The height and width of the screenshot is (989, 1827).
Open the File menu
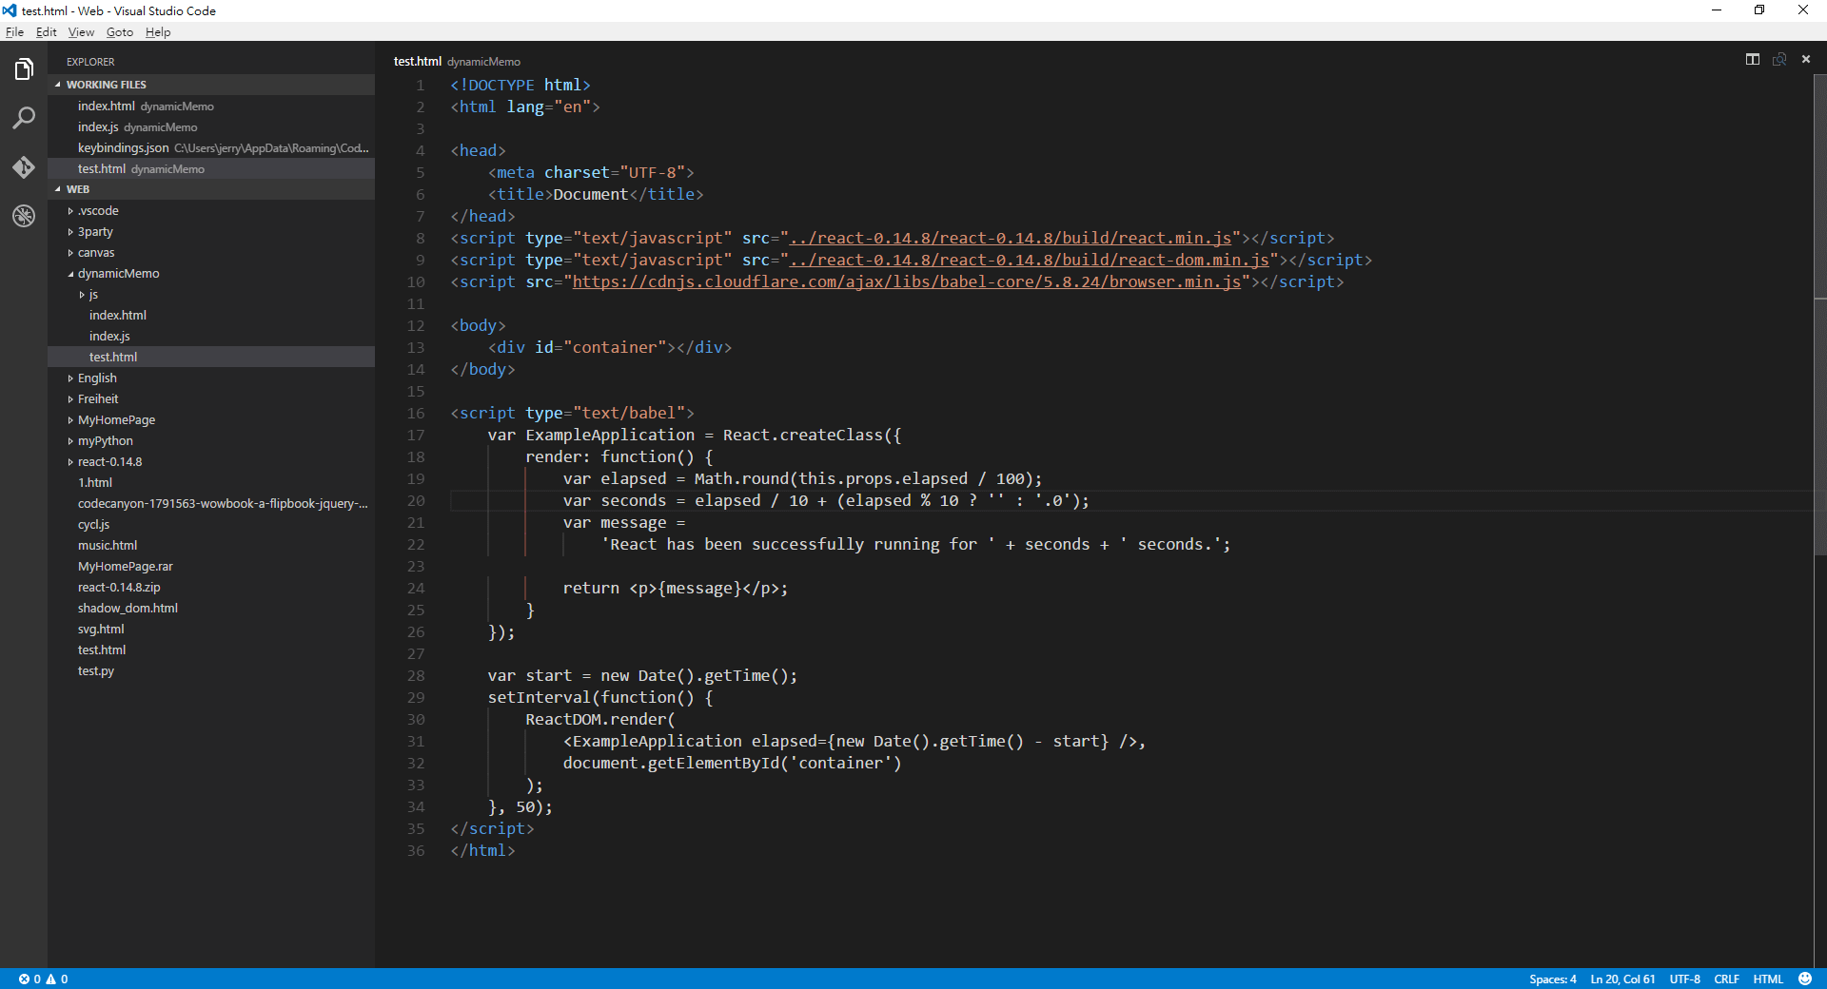(x=14, y=31)
